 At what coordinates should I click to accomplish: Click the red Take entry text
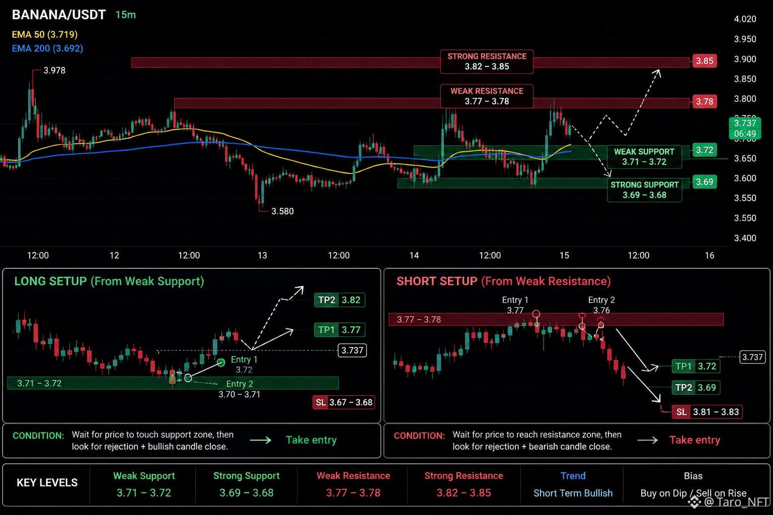[694, 440]
